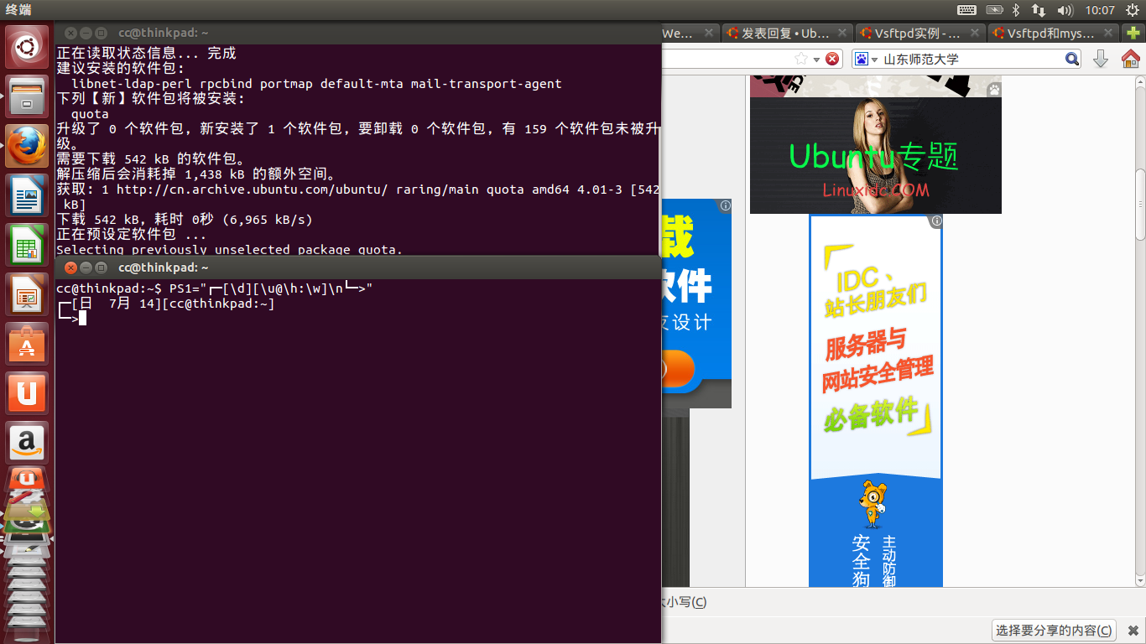Open the Files manager from the launcher
The image size is (1146, 644).
click(x=28, y=96)
